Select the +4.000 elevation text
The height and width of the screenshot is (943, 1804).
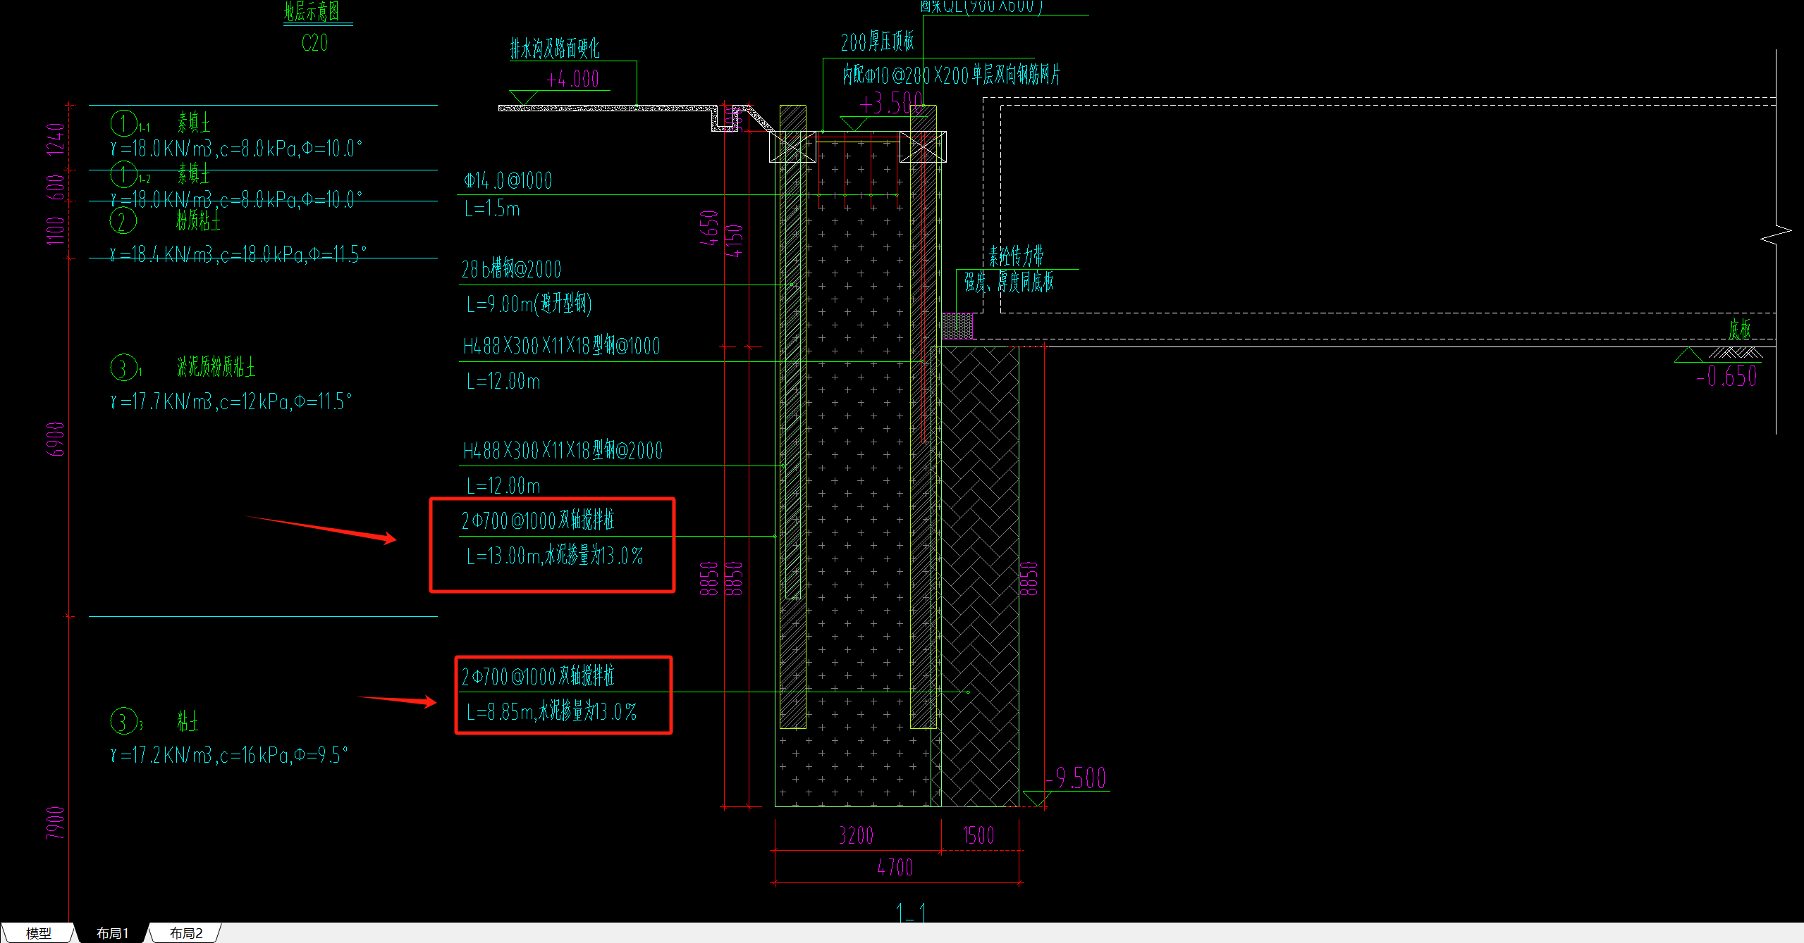coord(572,79)
